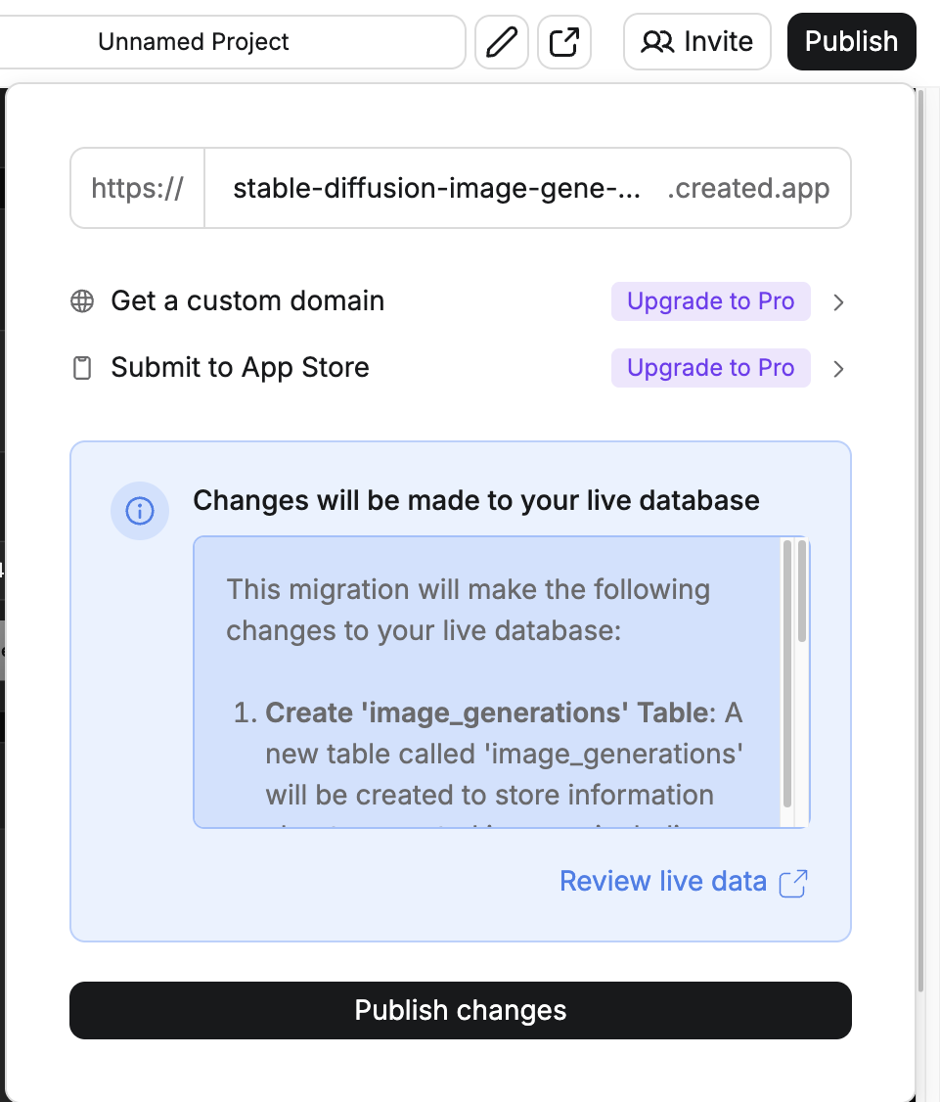Click the pencil icon to rename the project
This screenshot has width=940, height=1102.
[x=501, y=41]
